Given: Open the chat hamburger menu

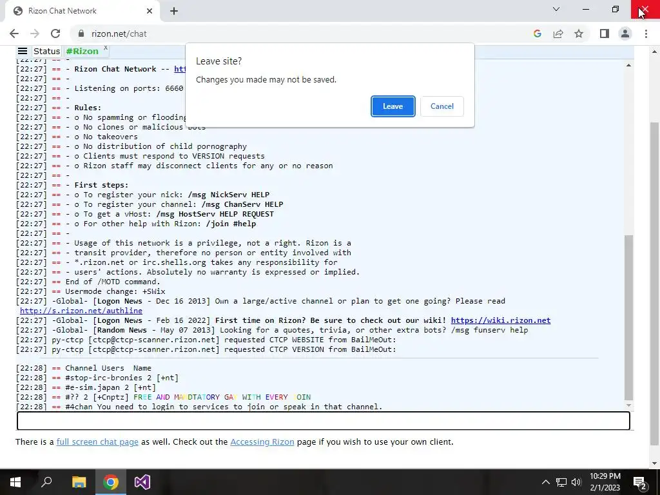Looking at the screenshot, I should pos(23,51).
